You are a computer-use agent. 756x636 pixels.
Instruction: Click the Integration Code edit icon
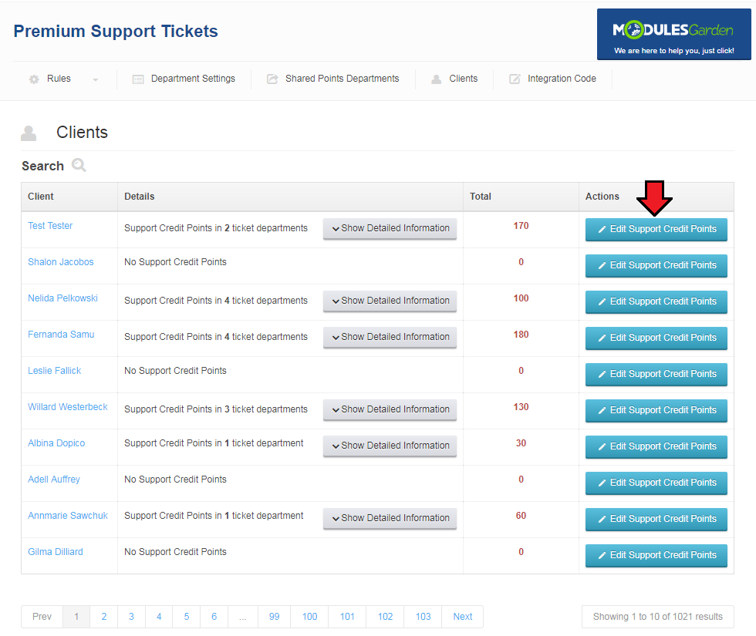515,79
